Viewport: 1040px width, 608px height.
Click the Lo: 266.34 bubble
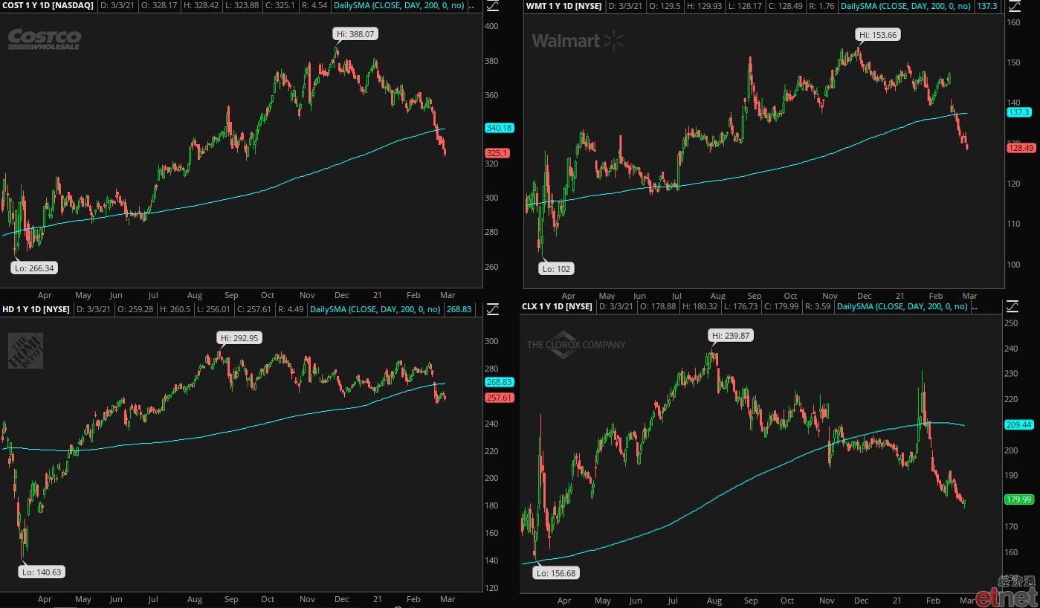[34, 268]
